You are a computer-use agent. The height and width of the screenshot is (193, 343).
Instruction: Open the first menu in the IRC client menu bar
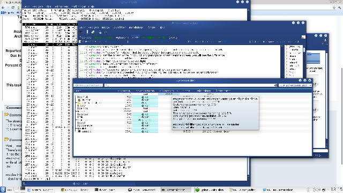click(x=82, y=27)
